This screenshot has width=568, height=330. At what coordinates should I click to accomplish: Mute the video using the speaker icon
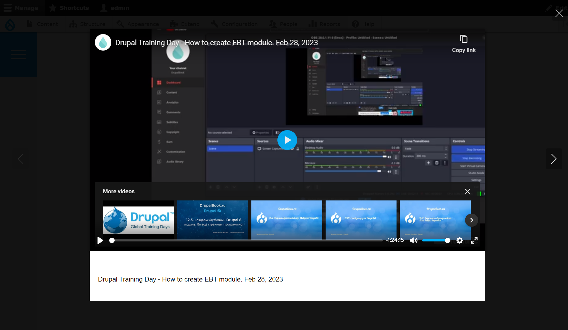[x=414, y=240]
